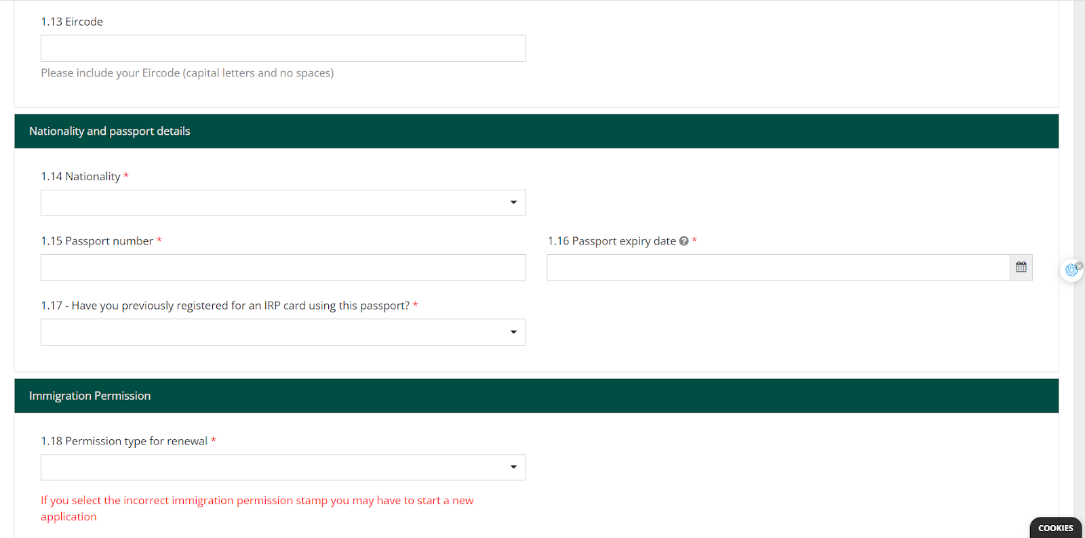Click the '1.15 Passport number' label
Viewport: 1085px width, 538px height.
(97, 241)
